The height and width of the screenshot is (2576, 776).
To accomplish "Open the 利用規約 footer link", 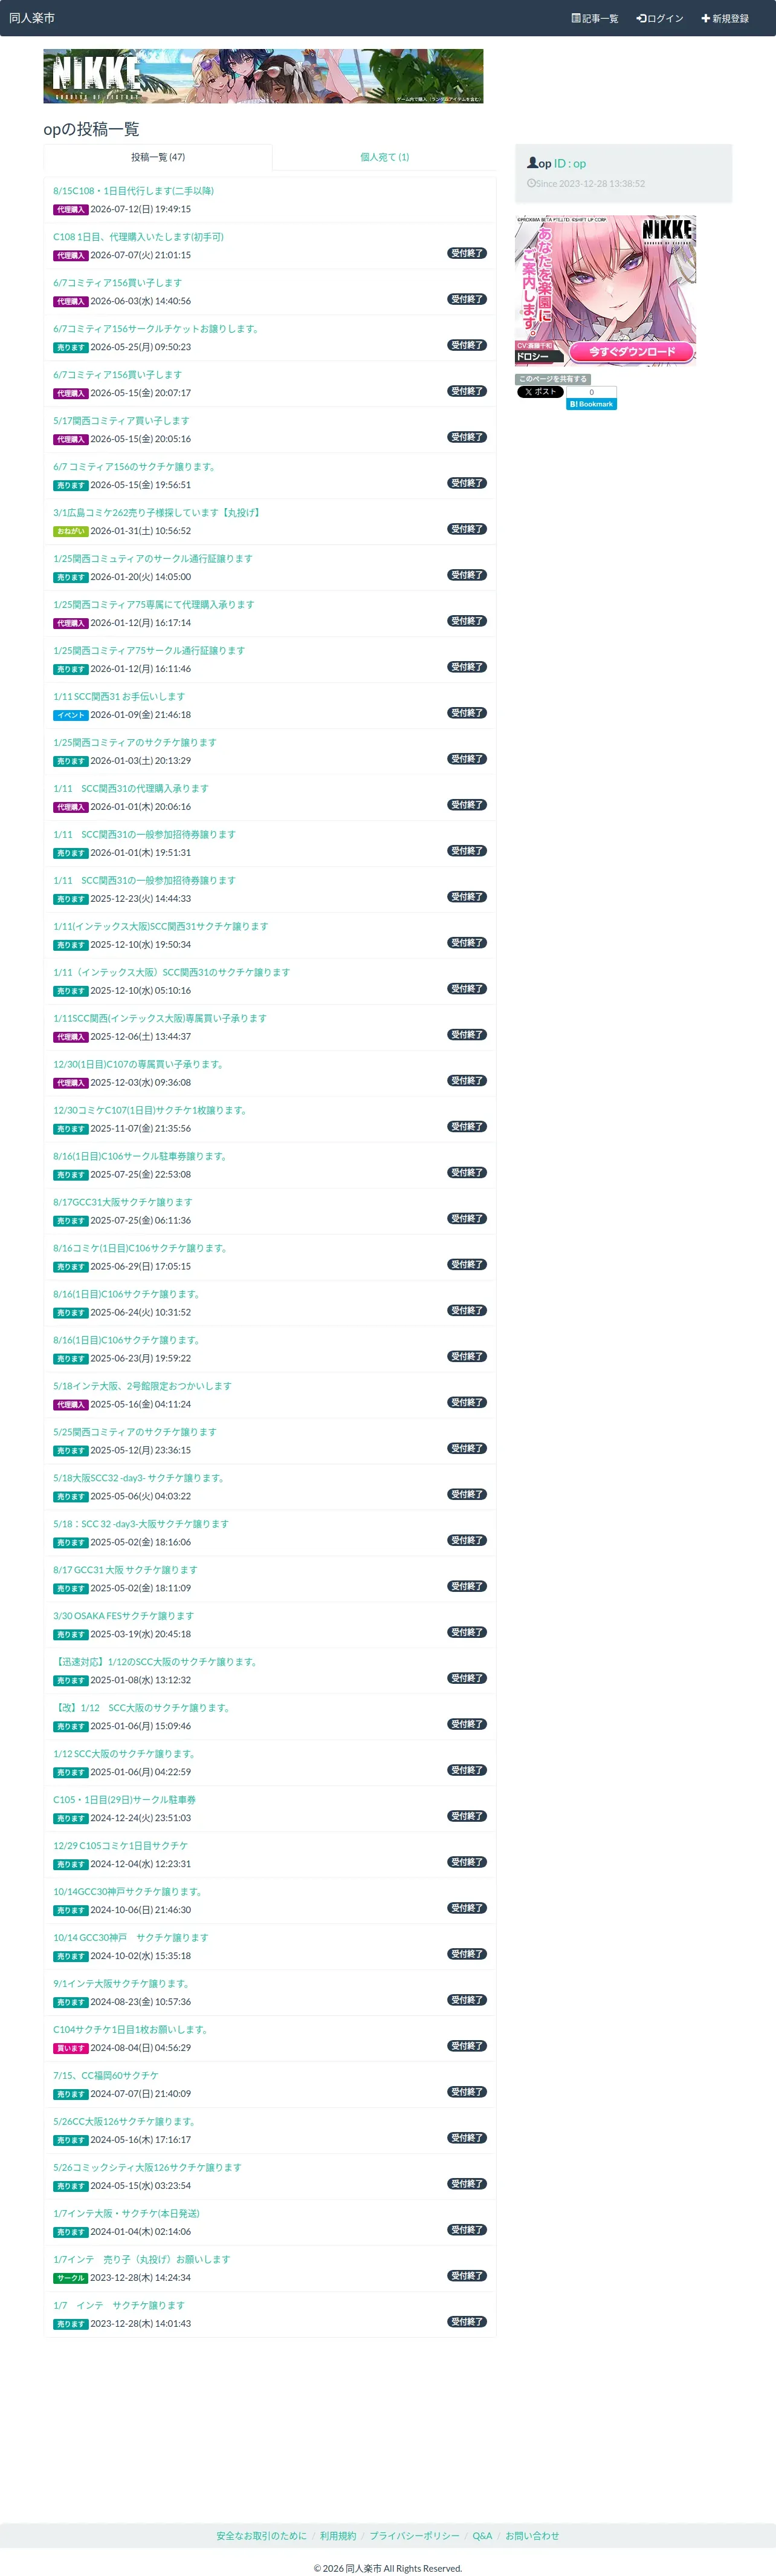I will point(338,2535).
